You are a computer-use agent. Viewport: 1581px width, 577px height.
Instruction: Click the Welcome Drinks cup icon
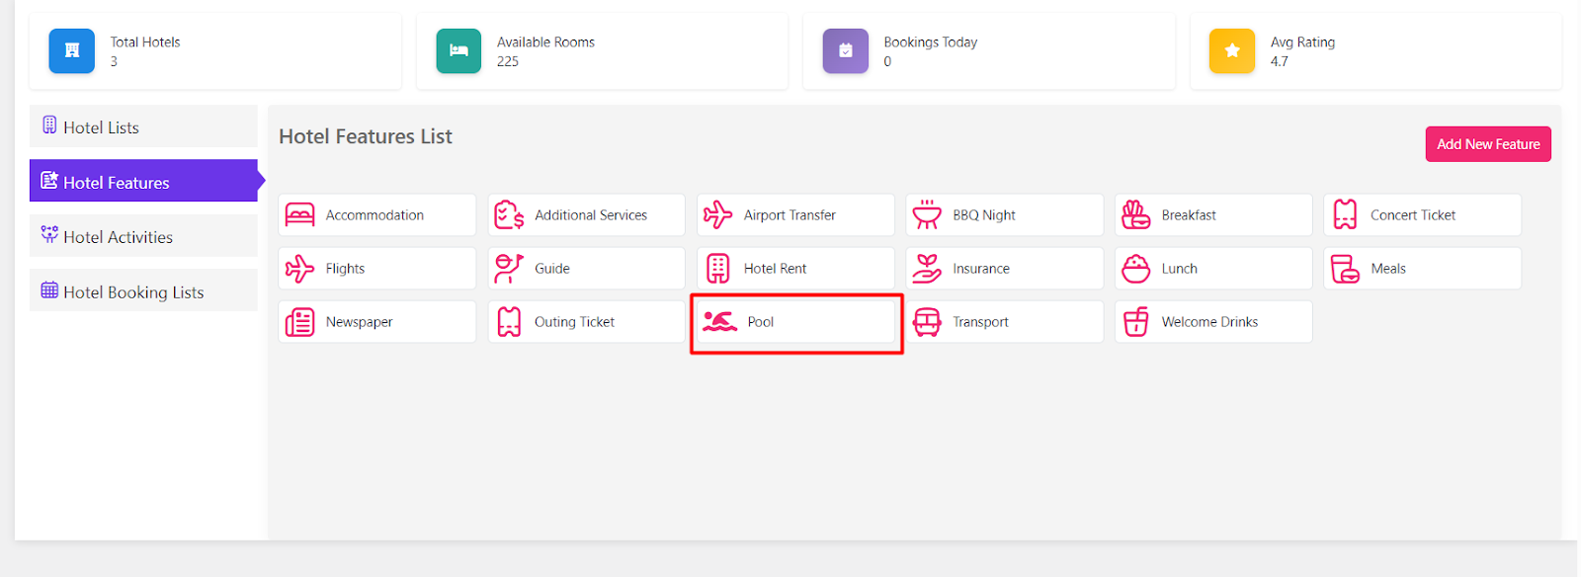(x=1136, y=322)
